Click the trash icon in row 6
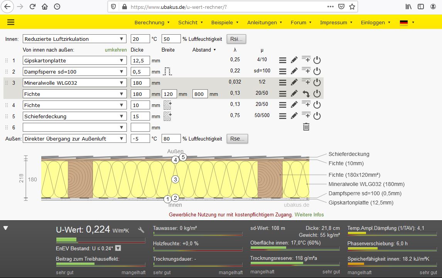This screenshot has width=442, height=278. tap(306, 127)
